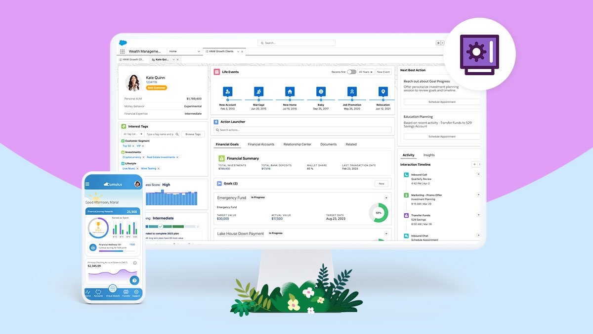Open the Relocation life event icon

coord(383,92)
